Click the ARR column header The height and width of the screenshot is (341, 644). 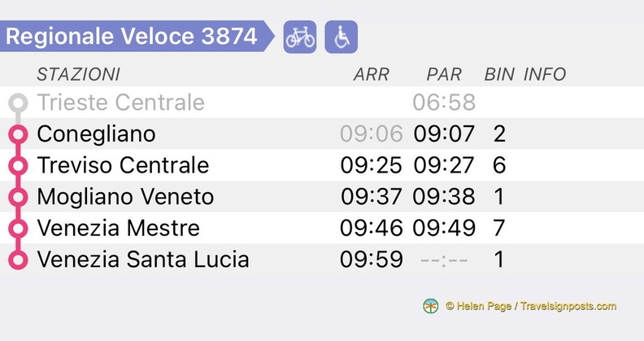pos(371,75)
